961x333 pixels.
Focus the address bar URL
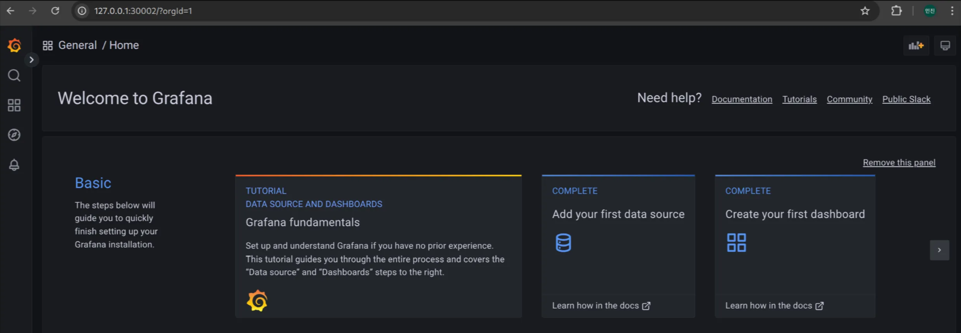(143, 11)
